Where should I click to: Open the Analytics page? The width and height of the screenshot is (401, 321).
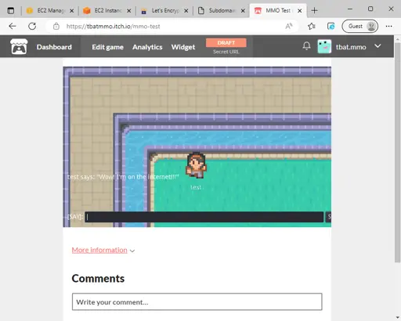pos(147,47)
